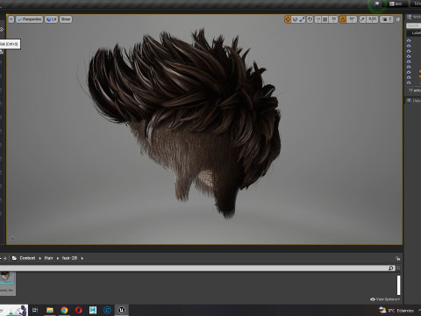Screen dimensions: 421x316
Task: Click the Content Browser vertical scrollbar
Action: click(398, 285)
